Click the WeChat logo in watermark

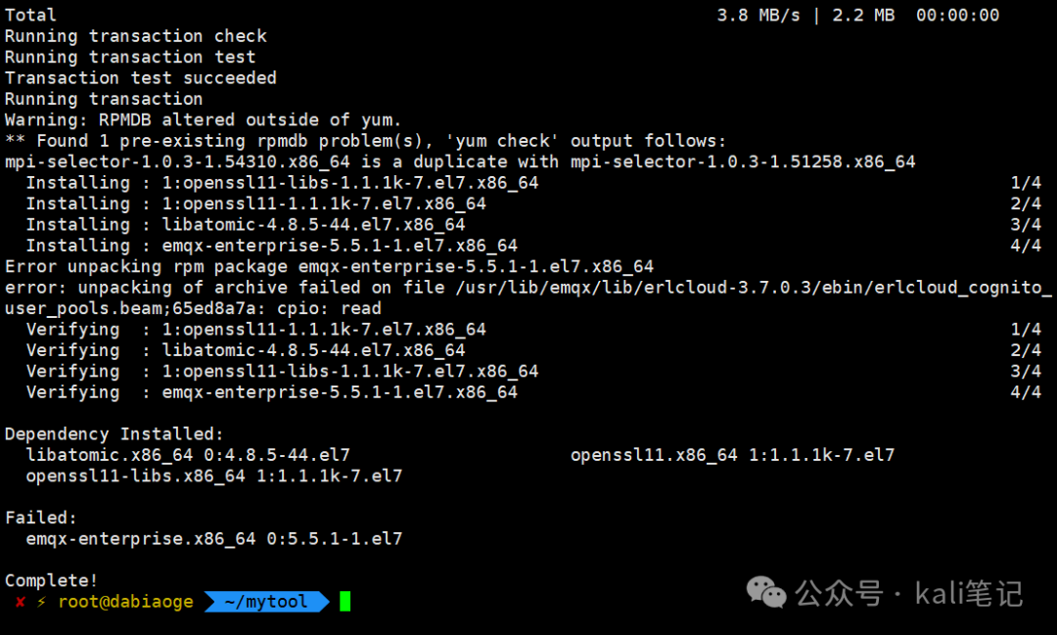(766, 593)
